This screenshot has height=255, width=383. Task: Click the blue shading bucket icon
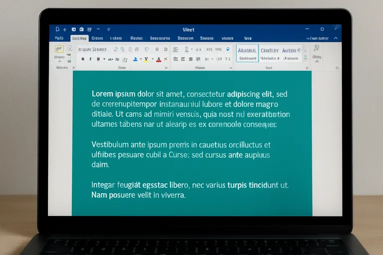coord(227,49)
